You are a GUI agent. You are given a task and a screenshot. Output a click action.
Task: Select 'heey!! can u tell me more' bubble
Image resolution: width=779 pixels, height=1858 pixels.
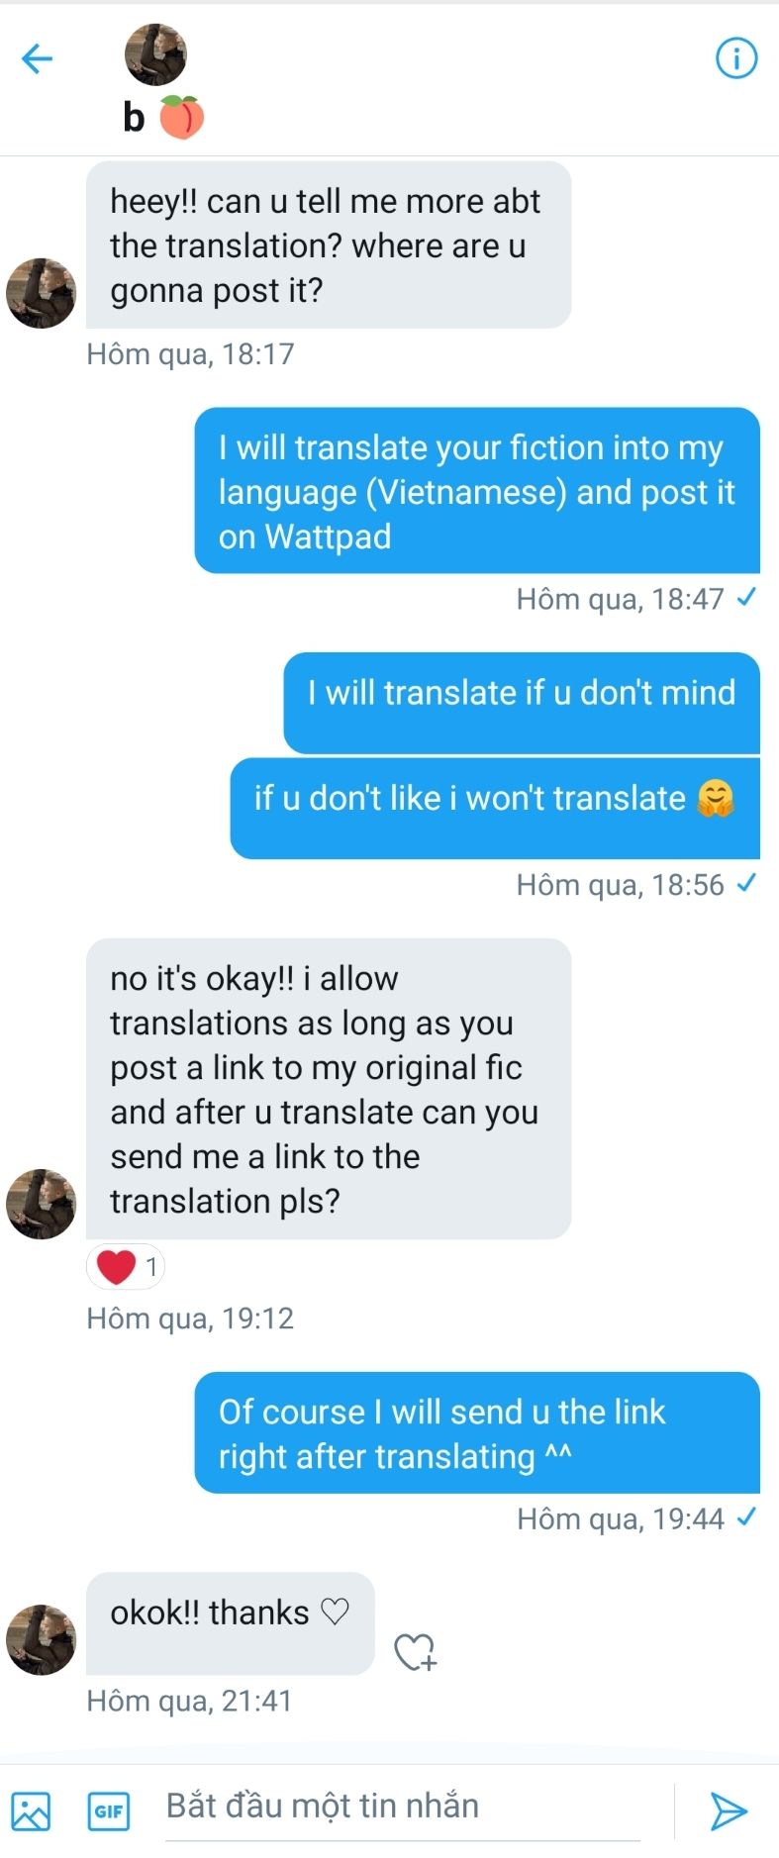coord(329,244)
